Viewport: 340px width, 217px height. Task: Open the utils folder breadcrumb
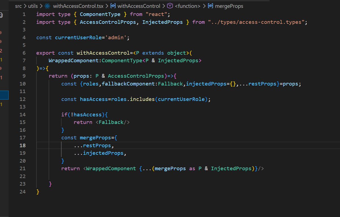click(x=33, y=6)
